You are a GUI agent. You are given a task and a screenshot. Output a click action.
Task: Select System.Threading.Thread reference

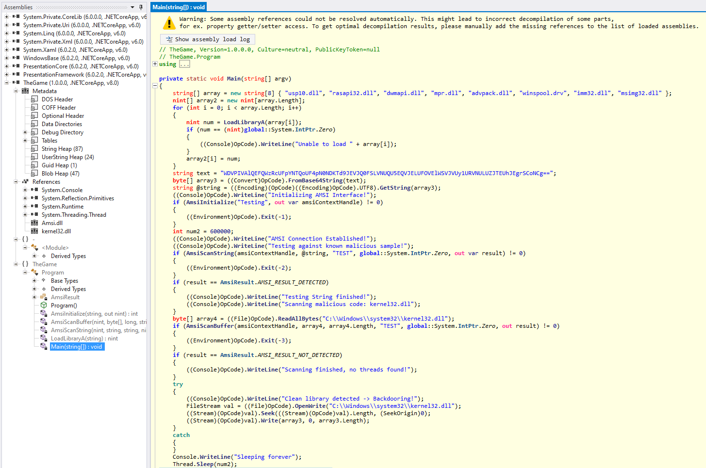point(74,214)
